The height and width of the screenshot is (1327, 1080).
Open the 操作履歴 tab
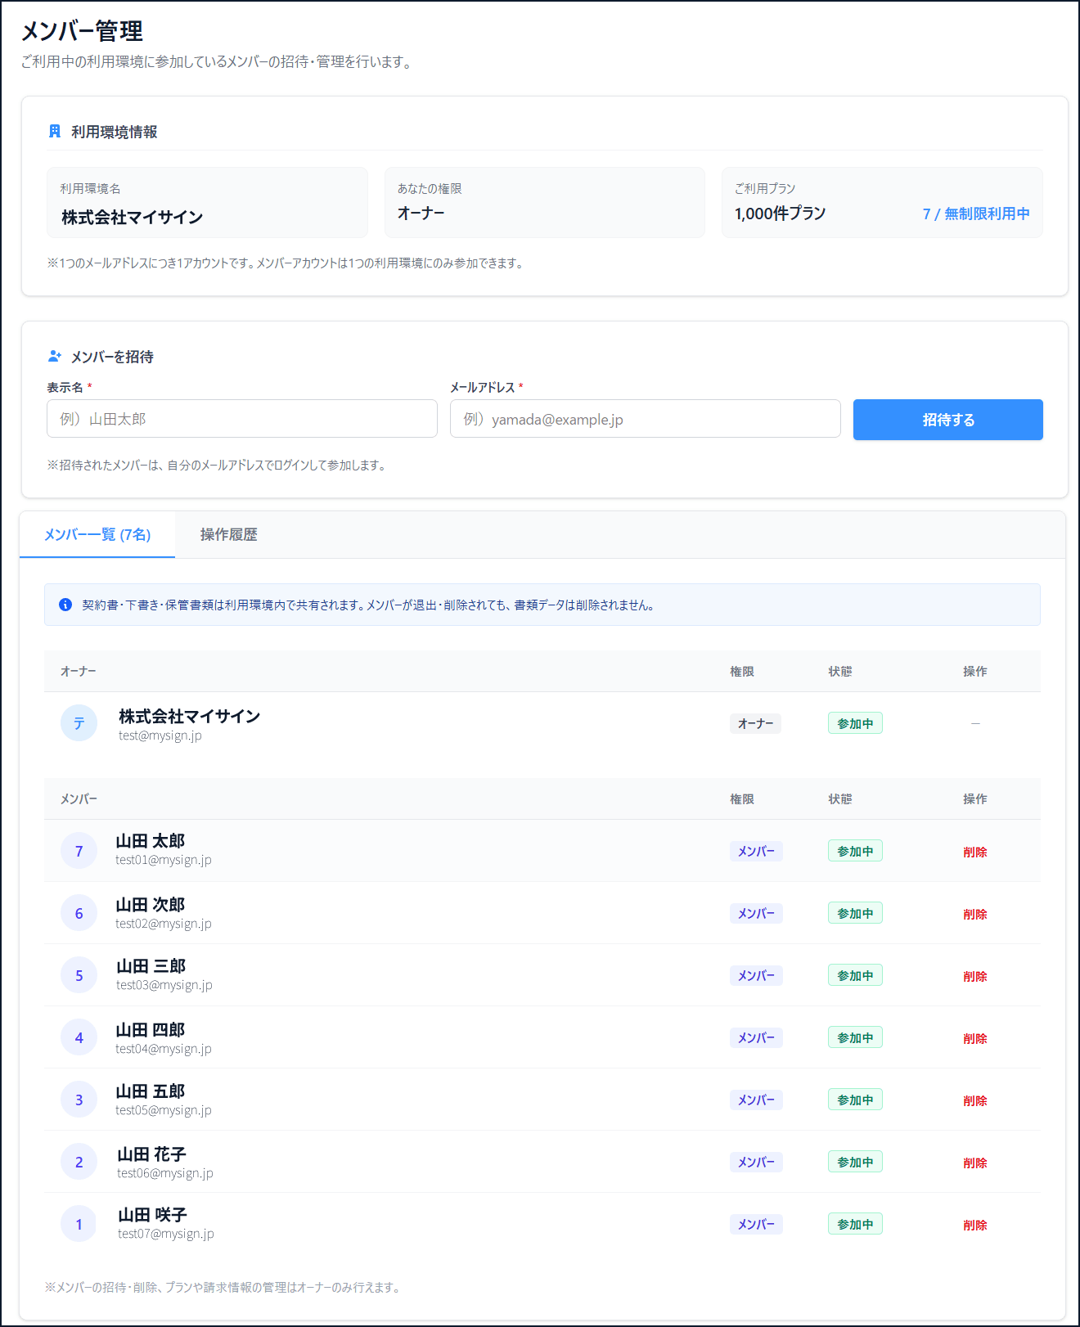[229, 534]
